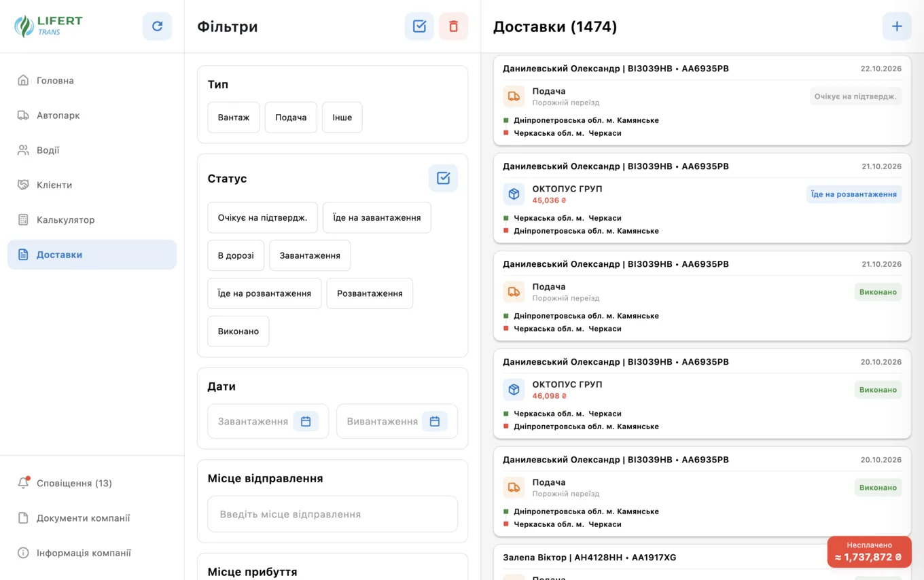The image size is (924, 580).
Task: Click the notification bell icon
Action: click(x=23, y=483)
